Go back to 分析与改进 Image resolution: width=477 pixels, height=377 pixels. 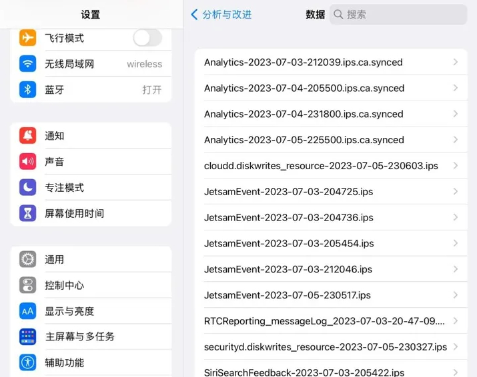tap(221, 14)
